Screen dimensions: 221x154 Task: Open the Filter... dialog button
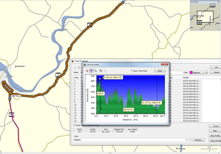pyautogui.click(x=215, y=131)
